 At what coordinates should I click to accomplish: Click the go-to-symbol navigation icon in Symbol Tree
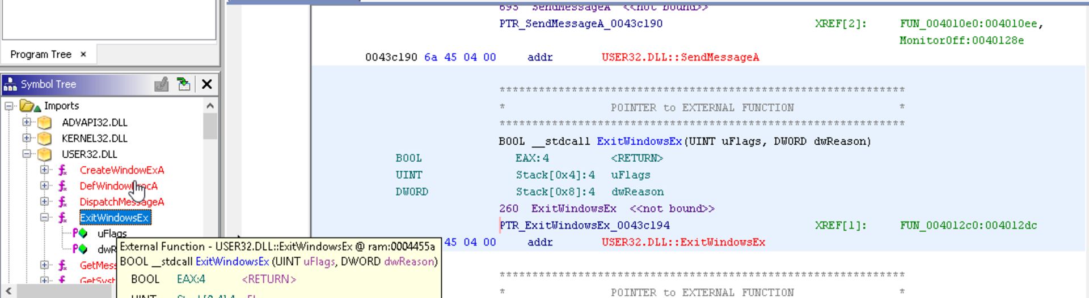pos(184,84)
